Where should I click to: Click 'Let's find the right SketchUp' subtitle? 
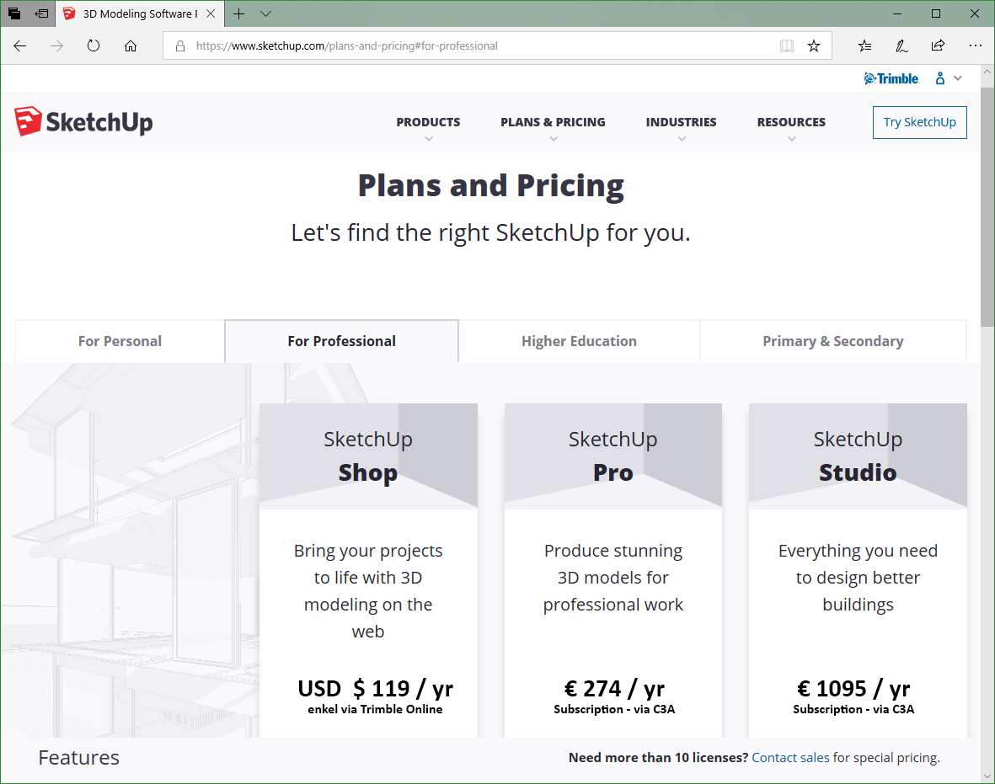[490, 232]
